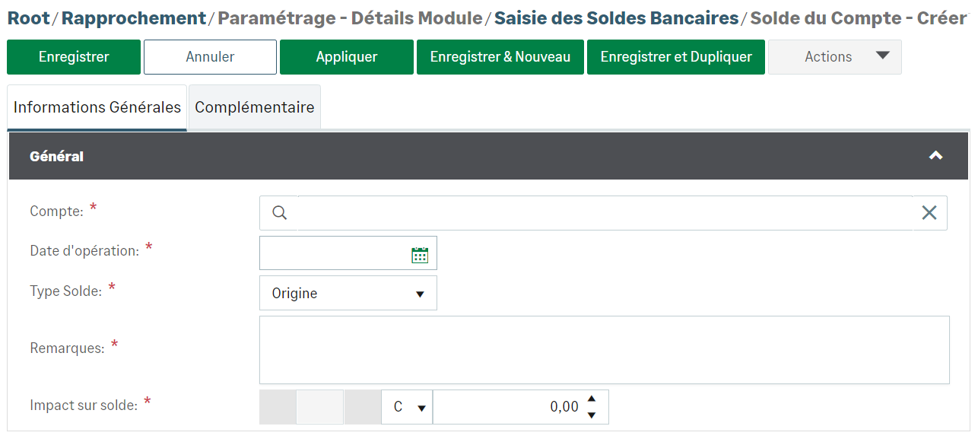The height and width of the screenshot is (442, 978).
Task: Clear the Compte field with X icon
Action: coord(929,213)
